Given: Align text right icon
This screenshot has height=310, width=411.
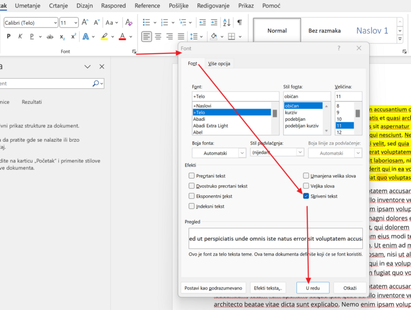Looking at the screenshot, I should coord(170,36).
